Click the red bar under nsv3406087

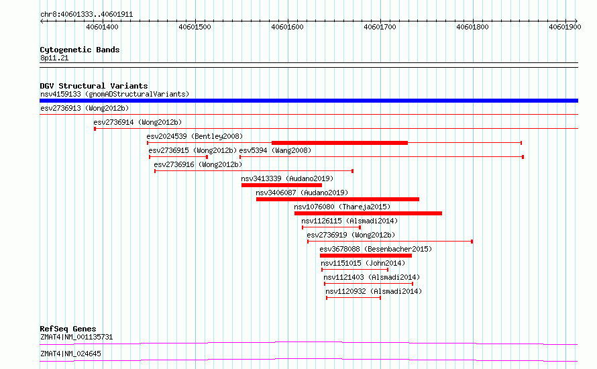(x=337, y=199)
